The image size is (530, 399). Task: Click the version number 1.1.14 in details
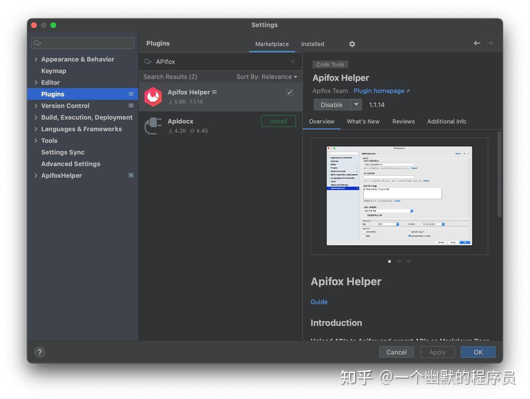pyautogui.click(x=377, y=105)
